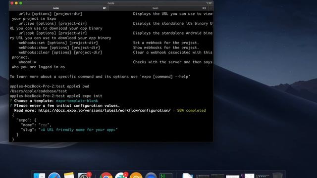Launch Google Chrome from the Dock

click(x=106, y=175)
